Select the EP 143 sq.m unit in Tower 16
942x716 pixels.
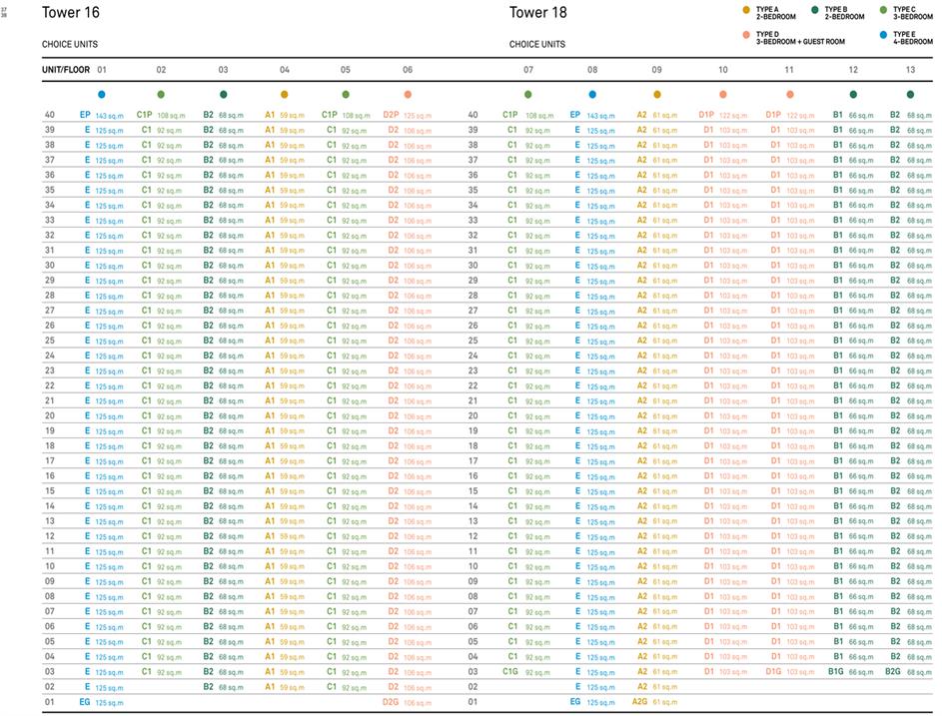[100, 115]
